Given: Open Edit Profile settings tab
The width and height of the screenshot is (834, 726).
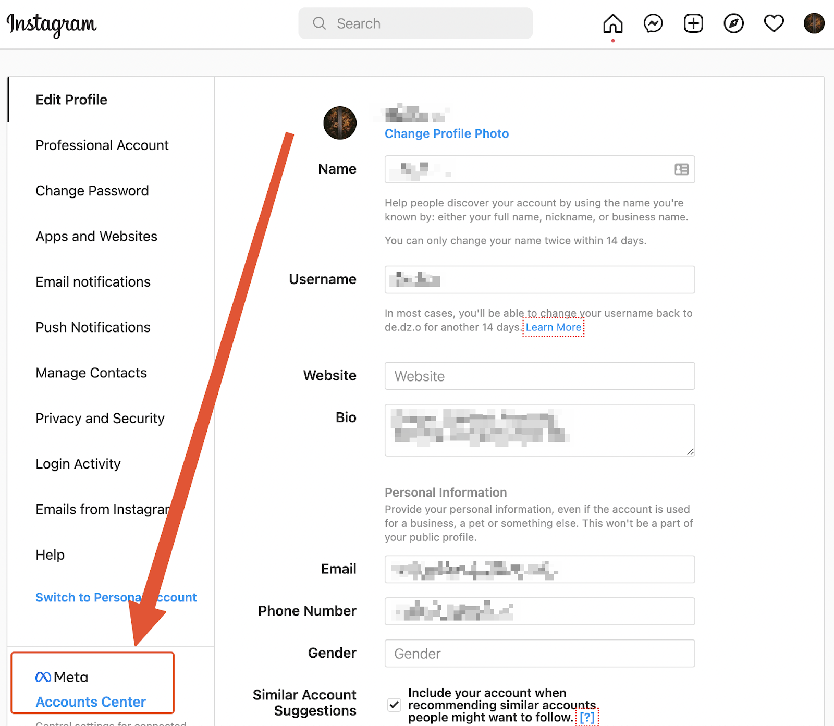Looking at the screenshot, I should coord(71,100).
